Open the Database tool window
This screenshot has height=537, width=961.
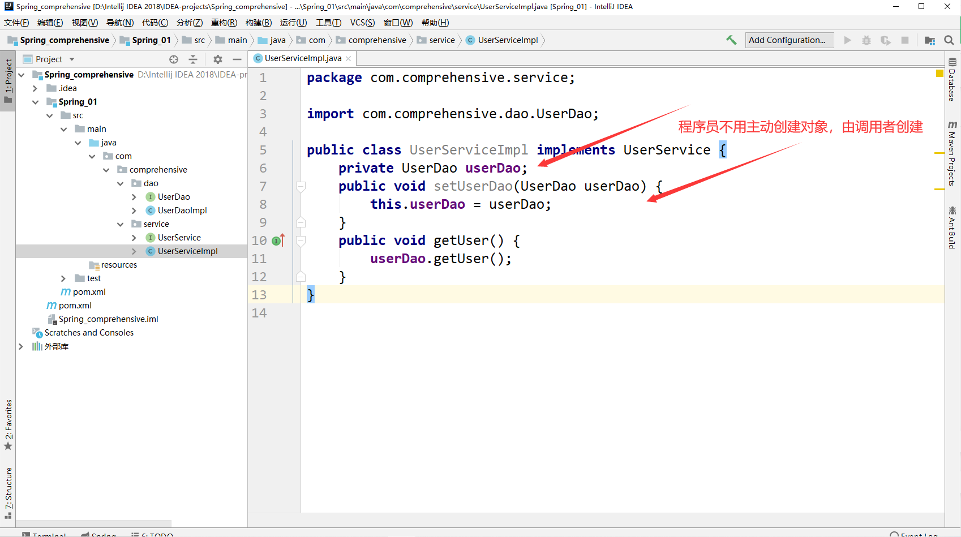point(953,79)
